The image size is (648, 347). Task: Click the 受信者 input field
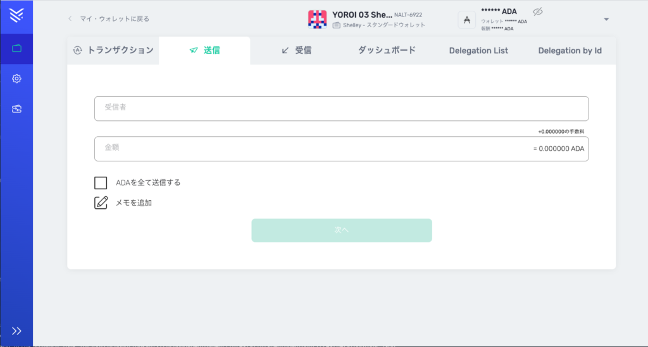pyautogui.click(x=342, y=108)
